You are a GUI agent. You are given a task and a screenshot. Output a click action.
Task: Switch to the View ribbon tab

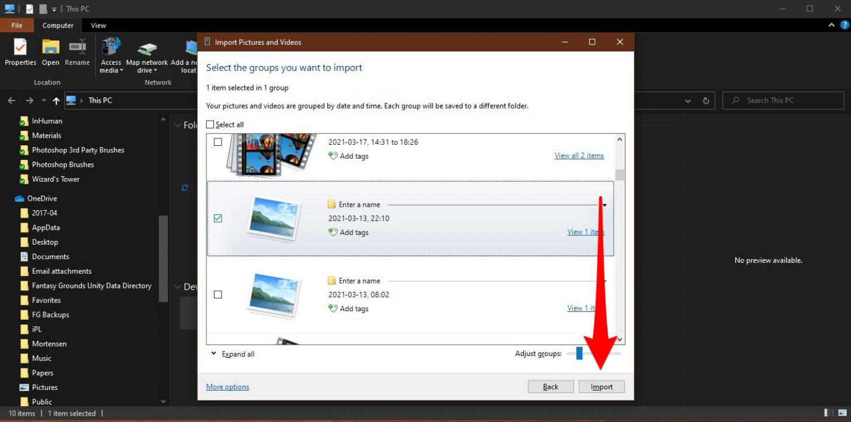(98, 25)
